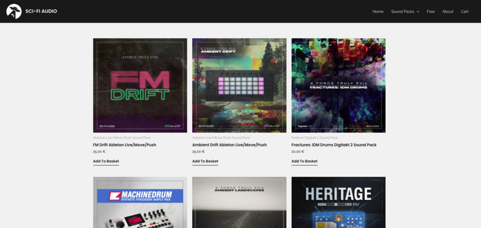This screenshot has height=228, width=481.
Task: Open the Sound Packs menu
Action: 403,11
